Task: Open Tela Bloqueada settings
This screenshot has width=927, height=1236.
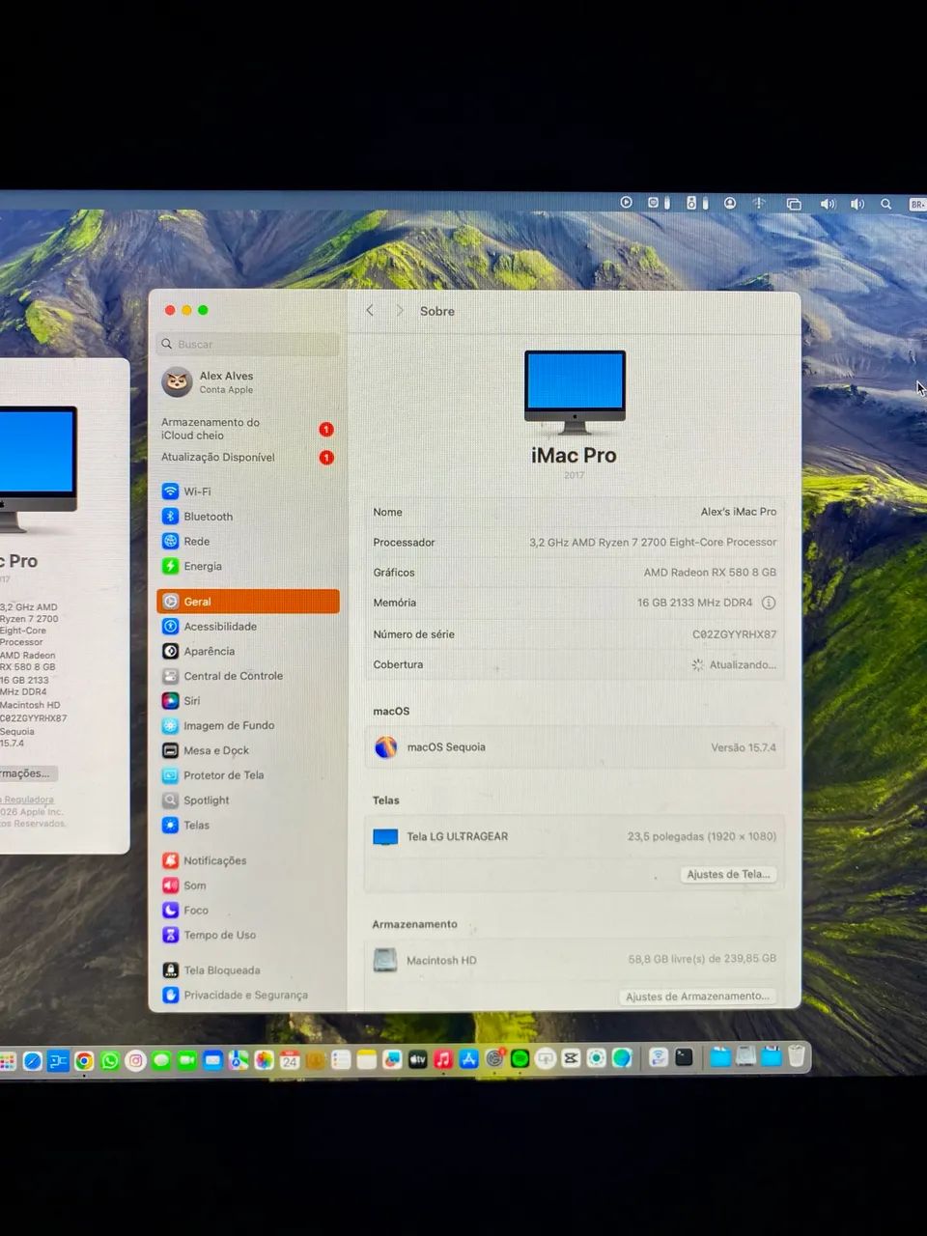Action: 221,970
